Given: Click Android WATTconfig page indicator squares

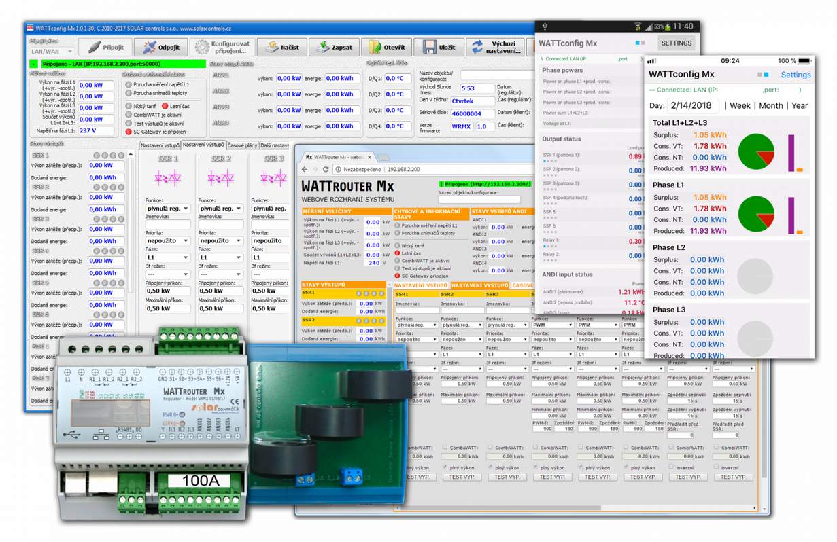Looking at the screenshot, I should coord(640,43).
